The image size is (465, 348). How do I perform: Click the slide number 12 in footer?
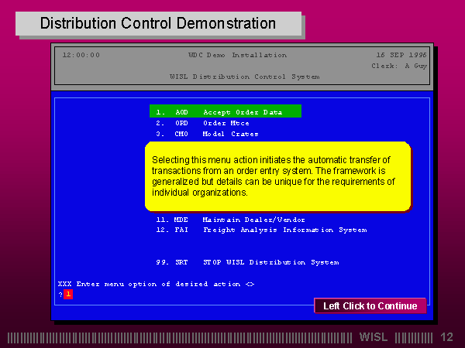tap(446, 337)
